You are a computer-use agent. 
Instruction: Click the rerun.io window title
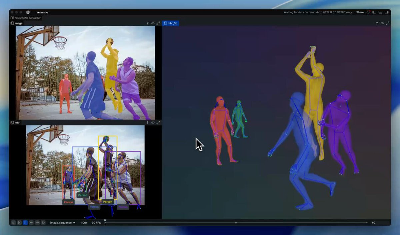42,12
